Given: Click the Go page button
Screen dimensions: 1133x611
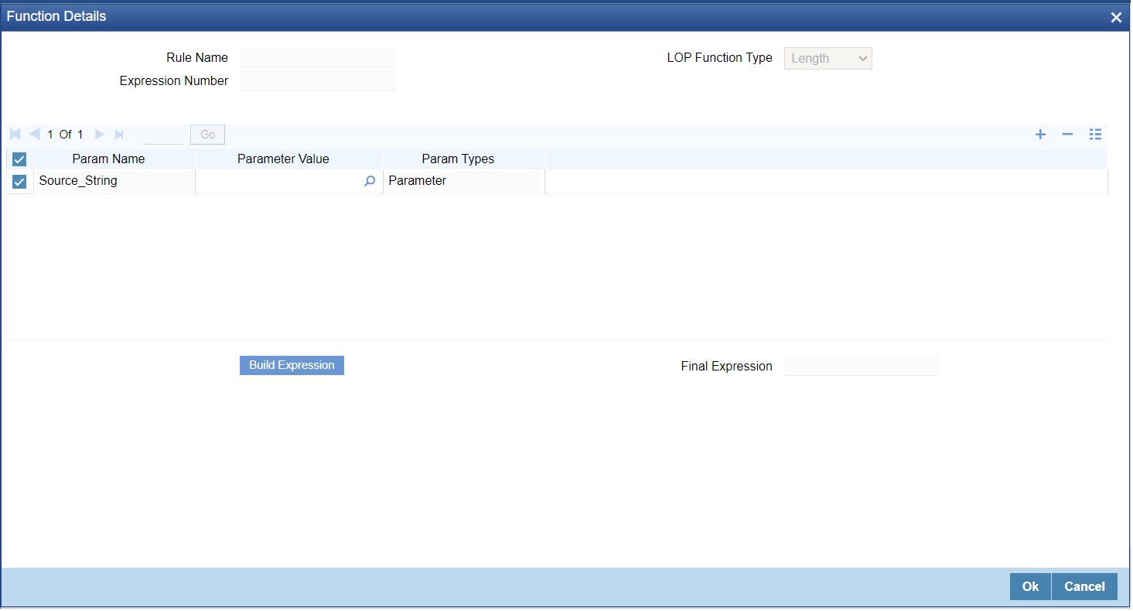Looking at the screenshot, I should click(207, 135).
